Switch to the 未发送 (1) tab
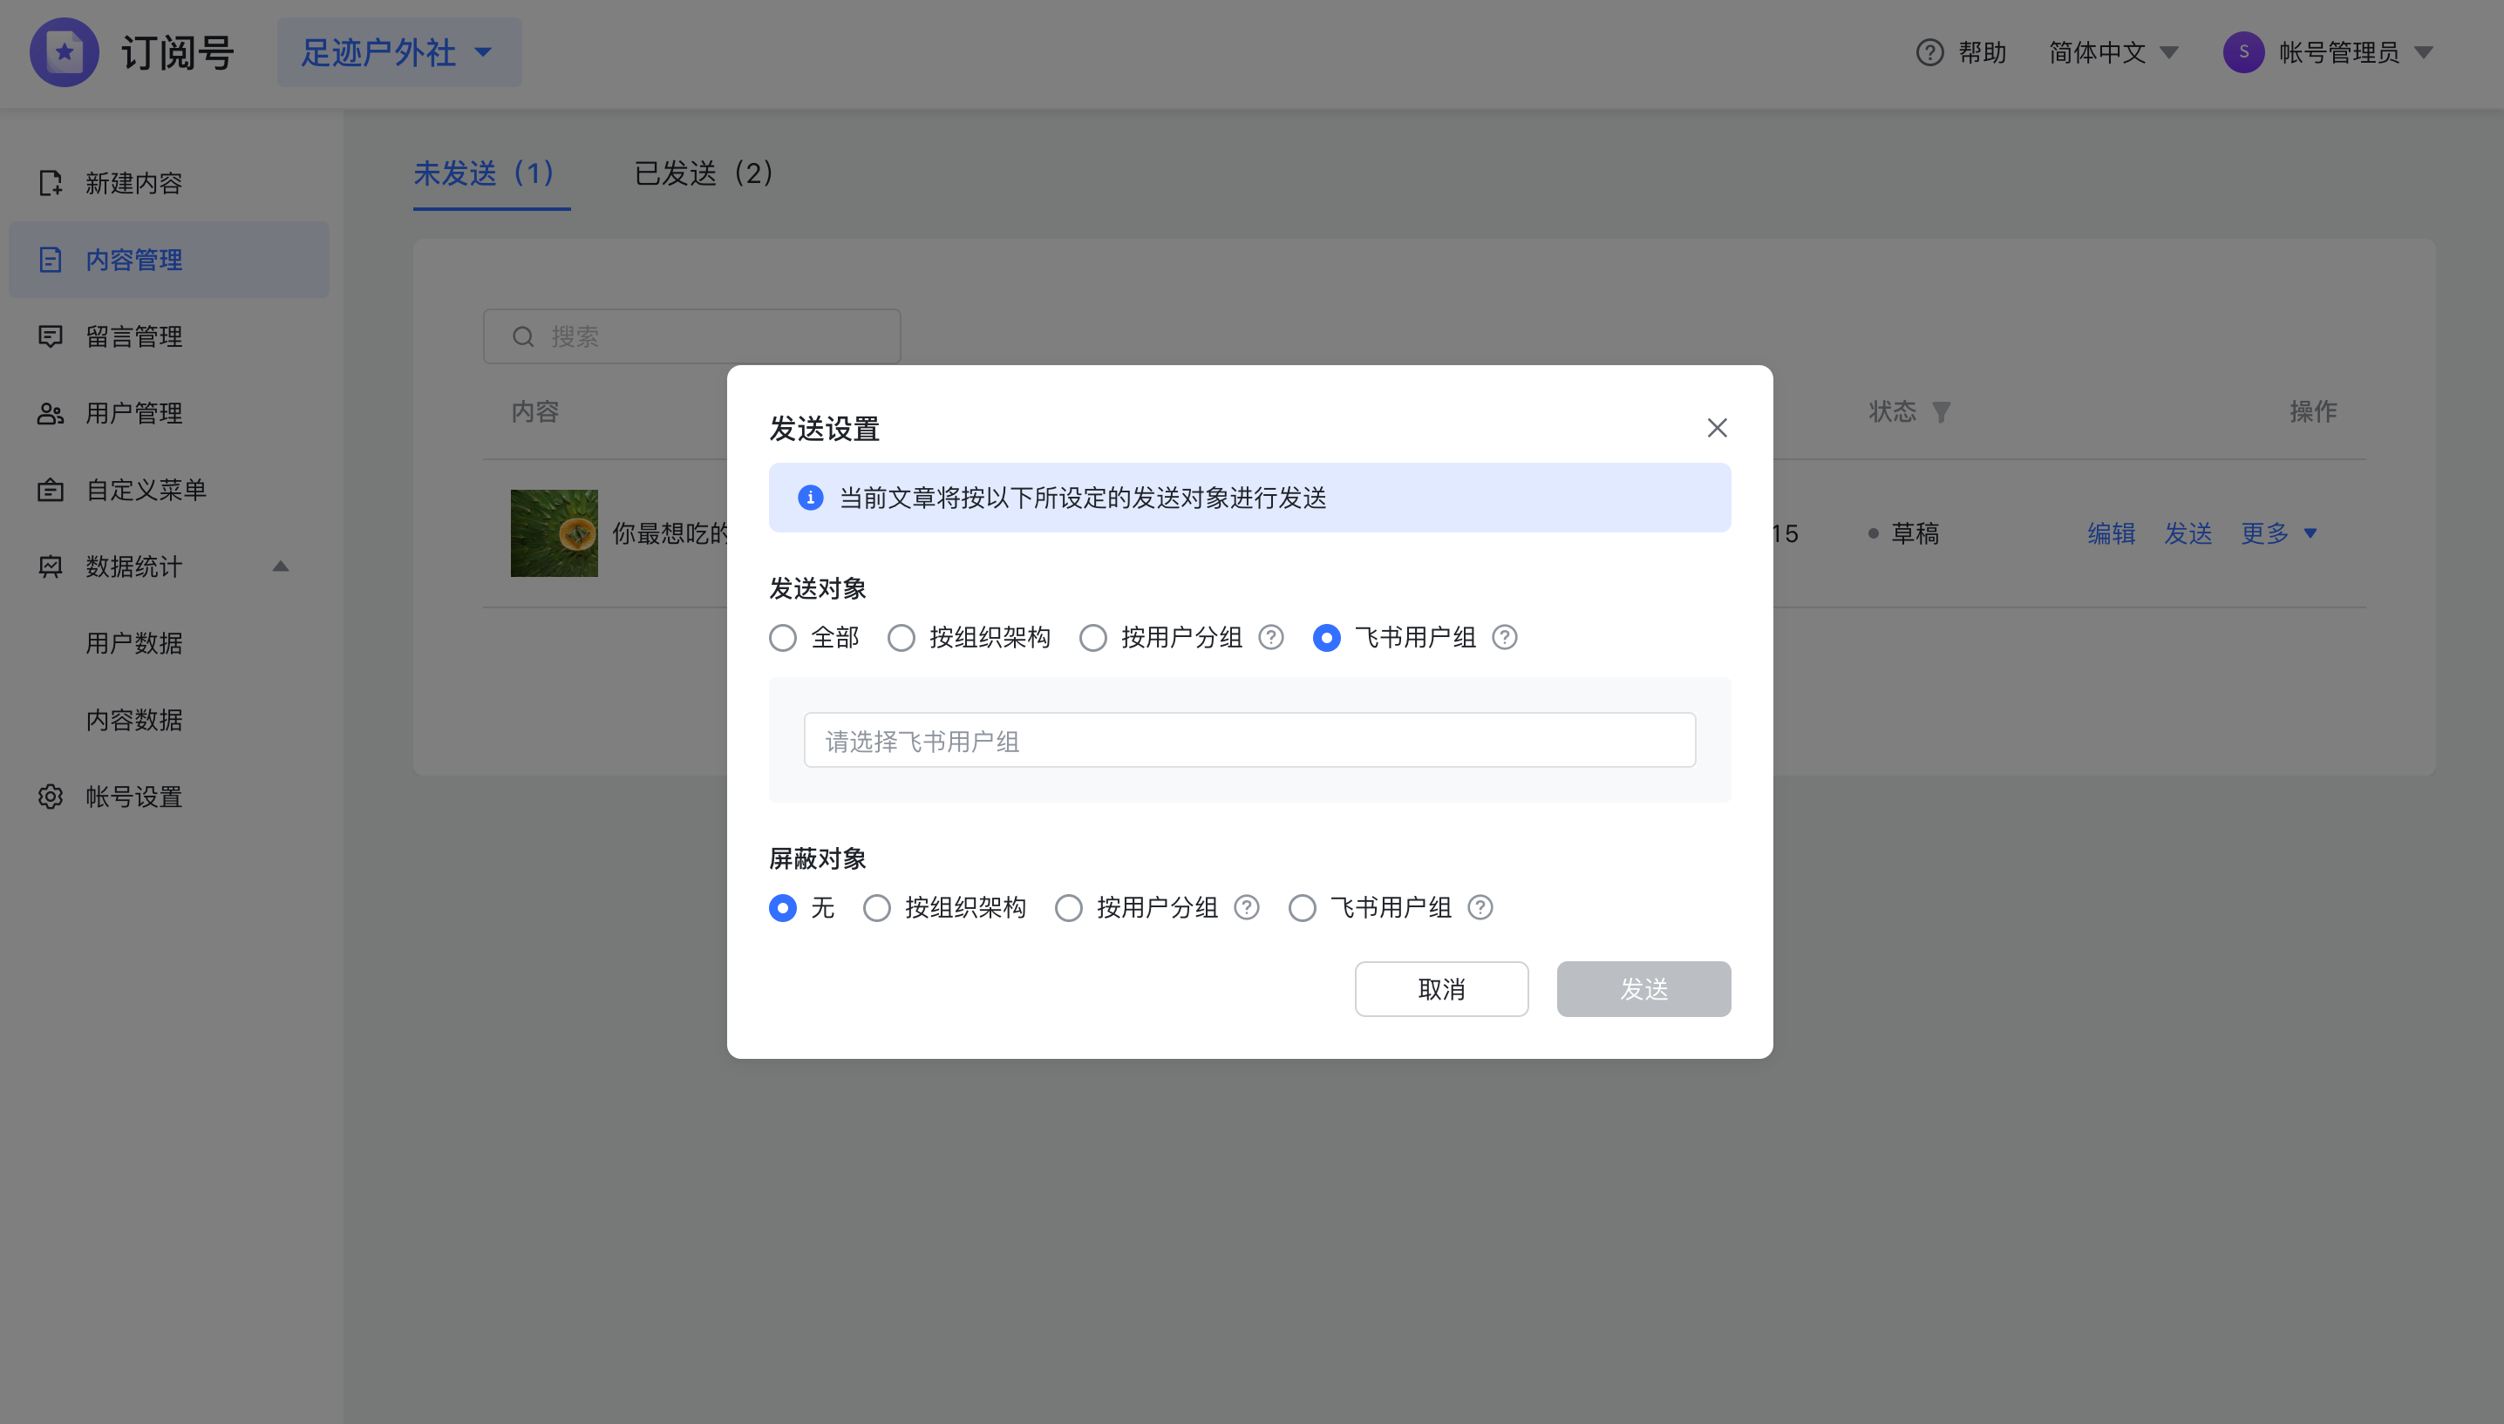 pyautogui.click(x=490, y=174)
